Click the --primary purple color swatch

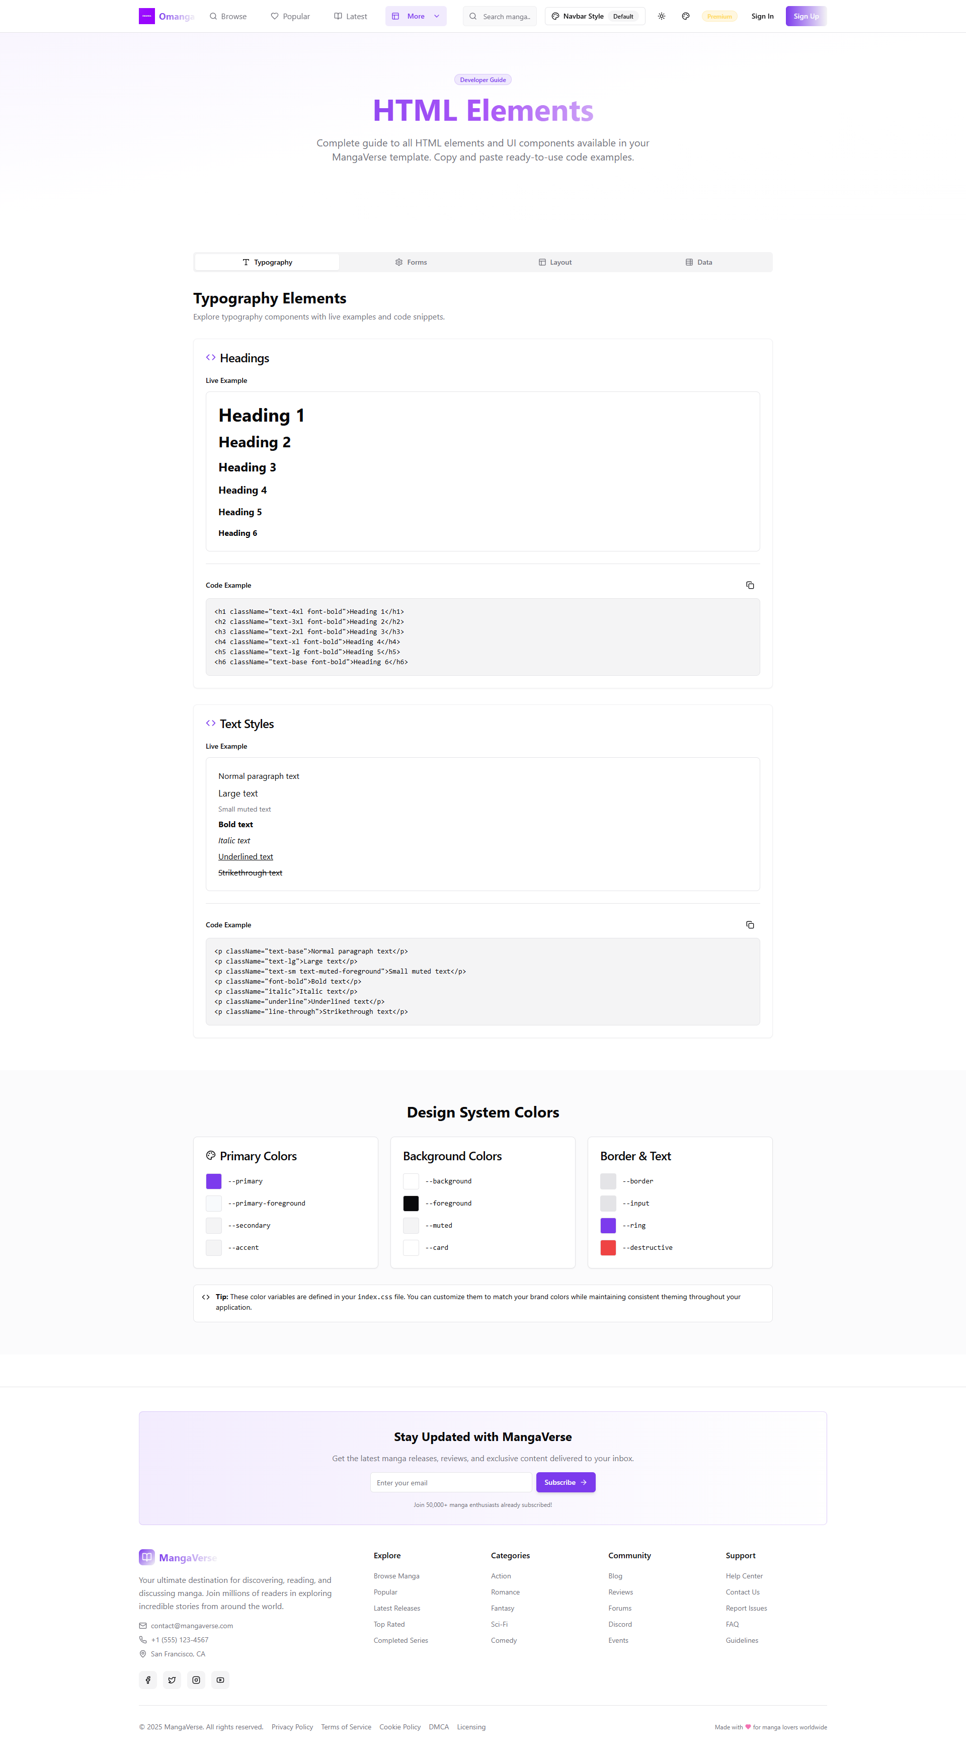tap(213, 1181)
